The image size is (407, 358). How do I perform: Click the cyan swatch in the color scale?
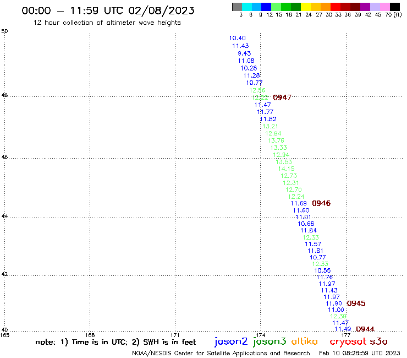(247, 7)
